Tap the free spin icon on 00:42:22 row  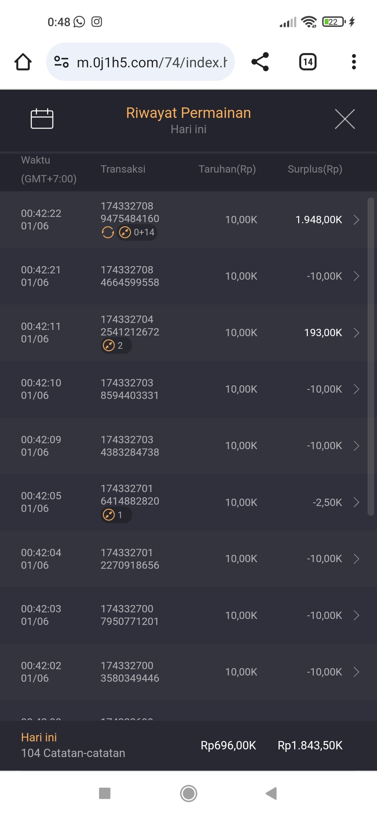[x=108, y=232]
